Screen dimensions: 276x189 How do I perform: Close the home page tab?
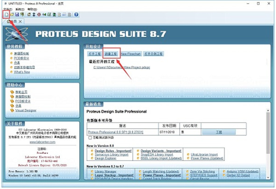20,22
